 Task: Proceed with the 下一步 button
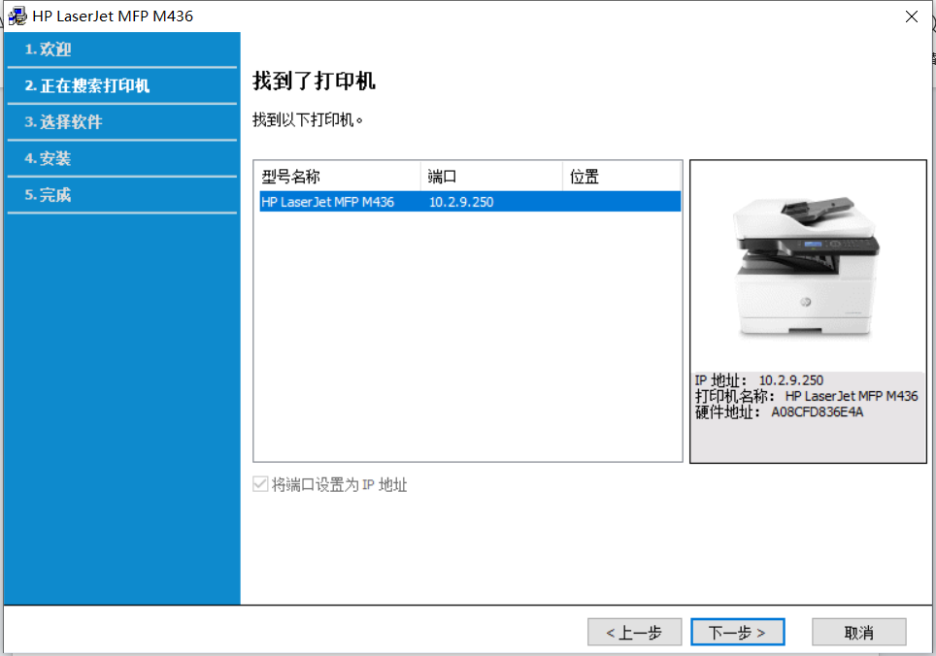pyautogui.click(x=737, y=633)
